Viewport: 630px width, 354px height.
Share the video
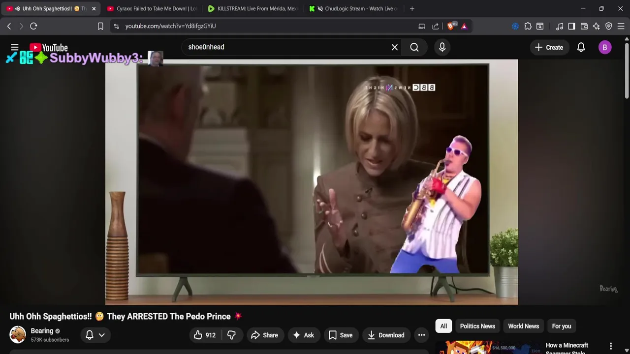click(x=265, y=335)
